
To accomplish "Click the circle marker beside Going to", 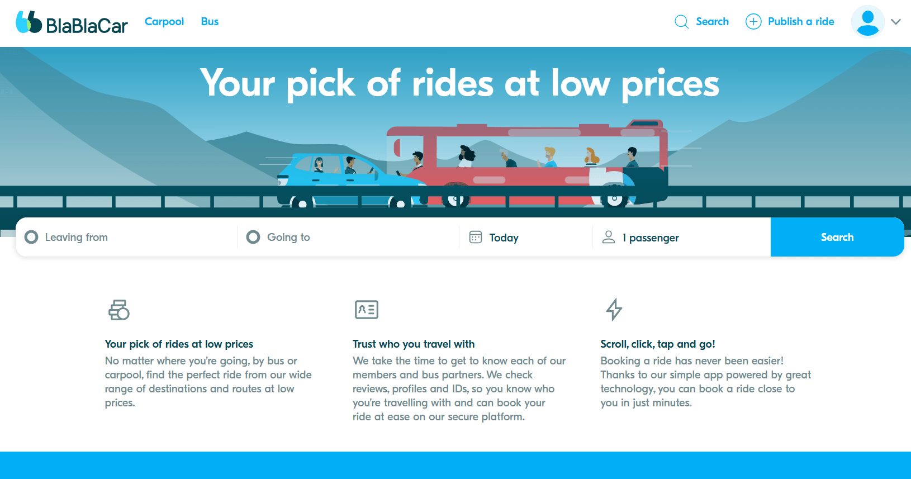I will (253, 238).
